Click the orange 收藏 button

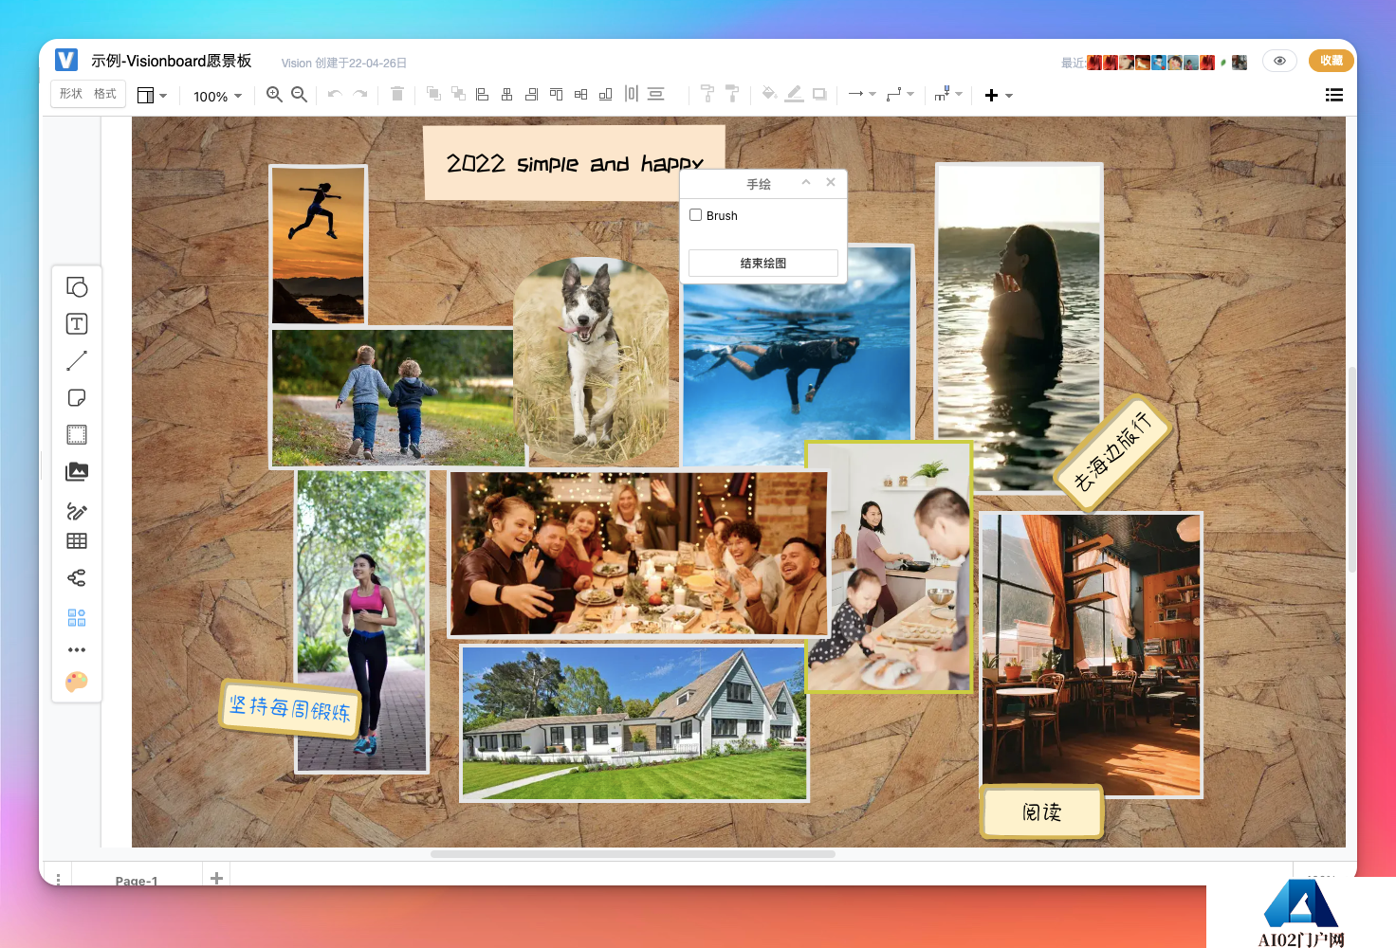(x=1332, y=61)
